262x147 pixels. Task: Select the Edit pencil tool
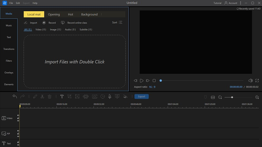click(x=35, y=96)
